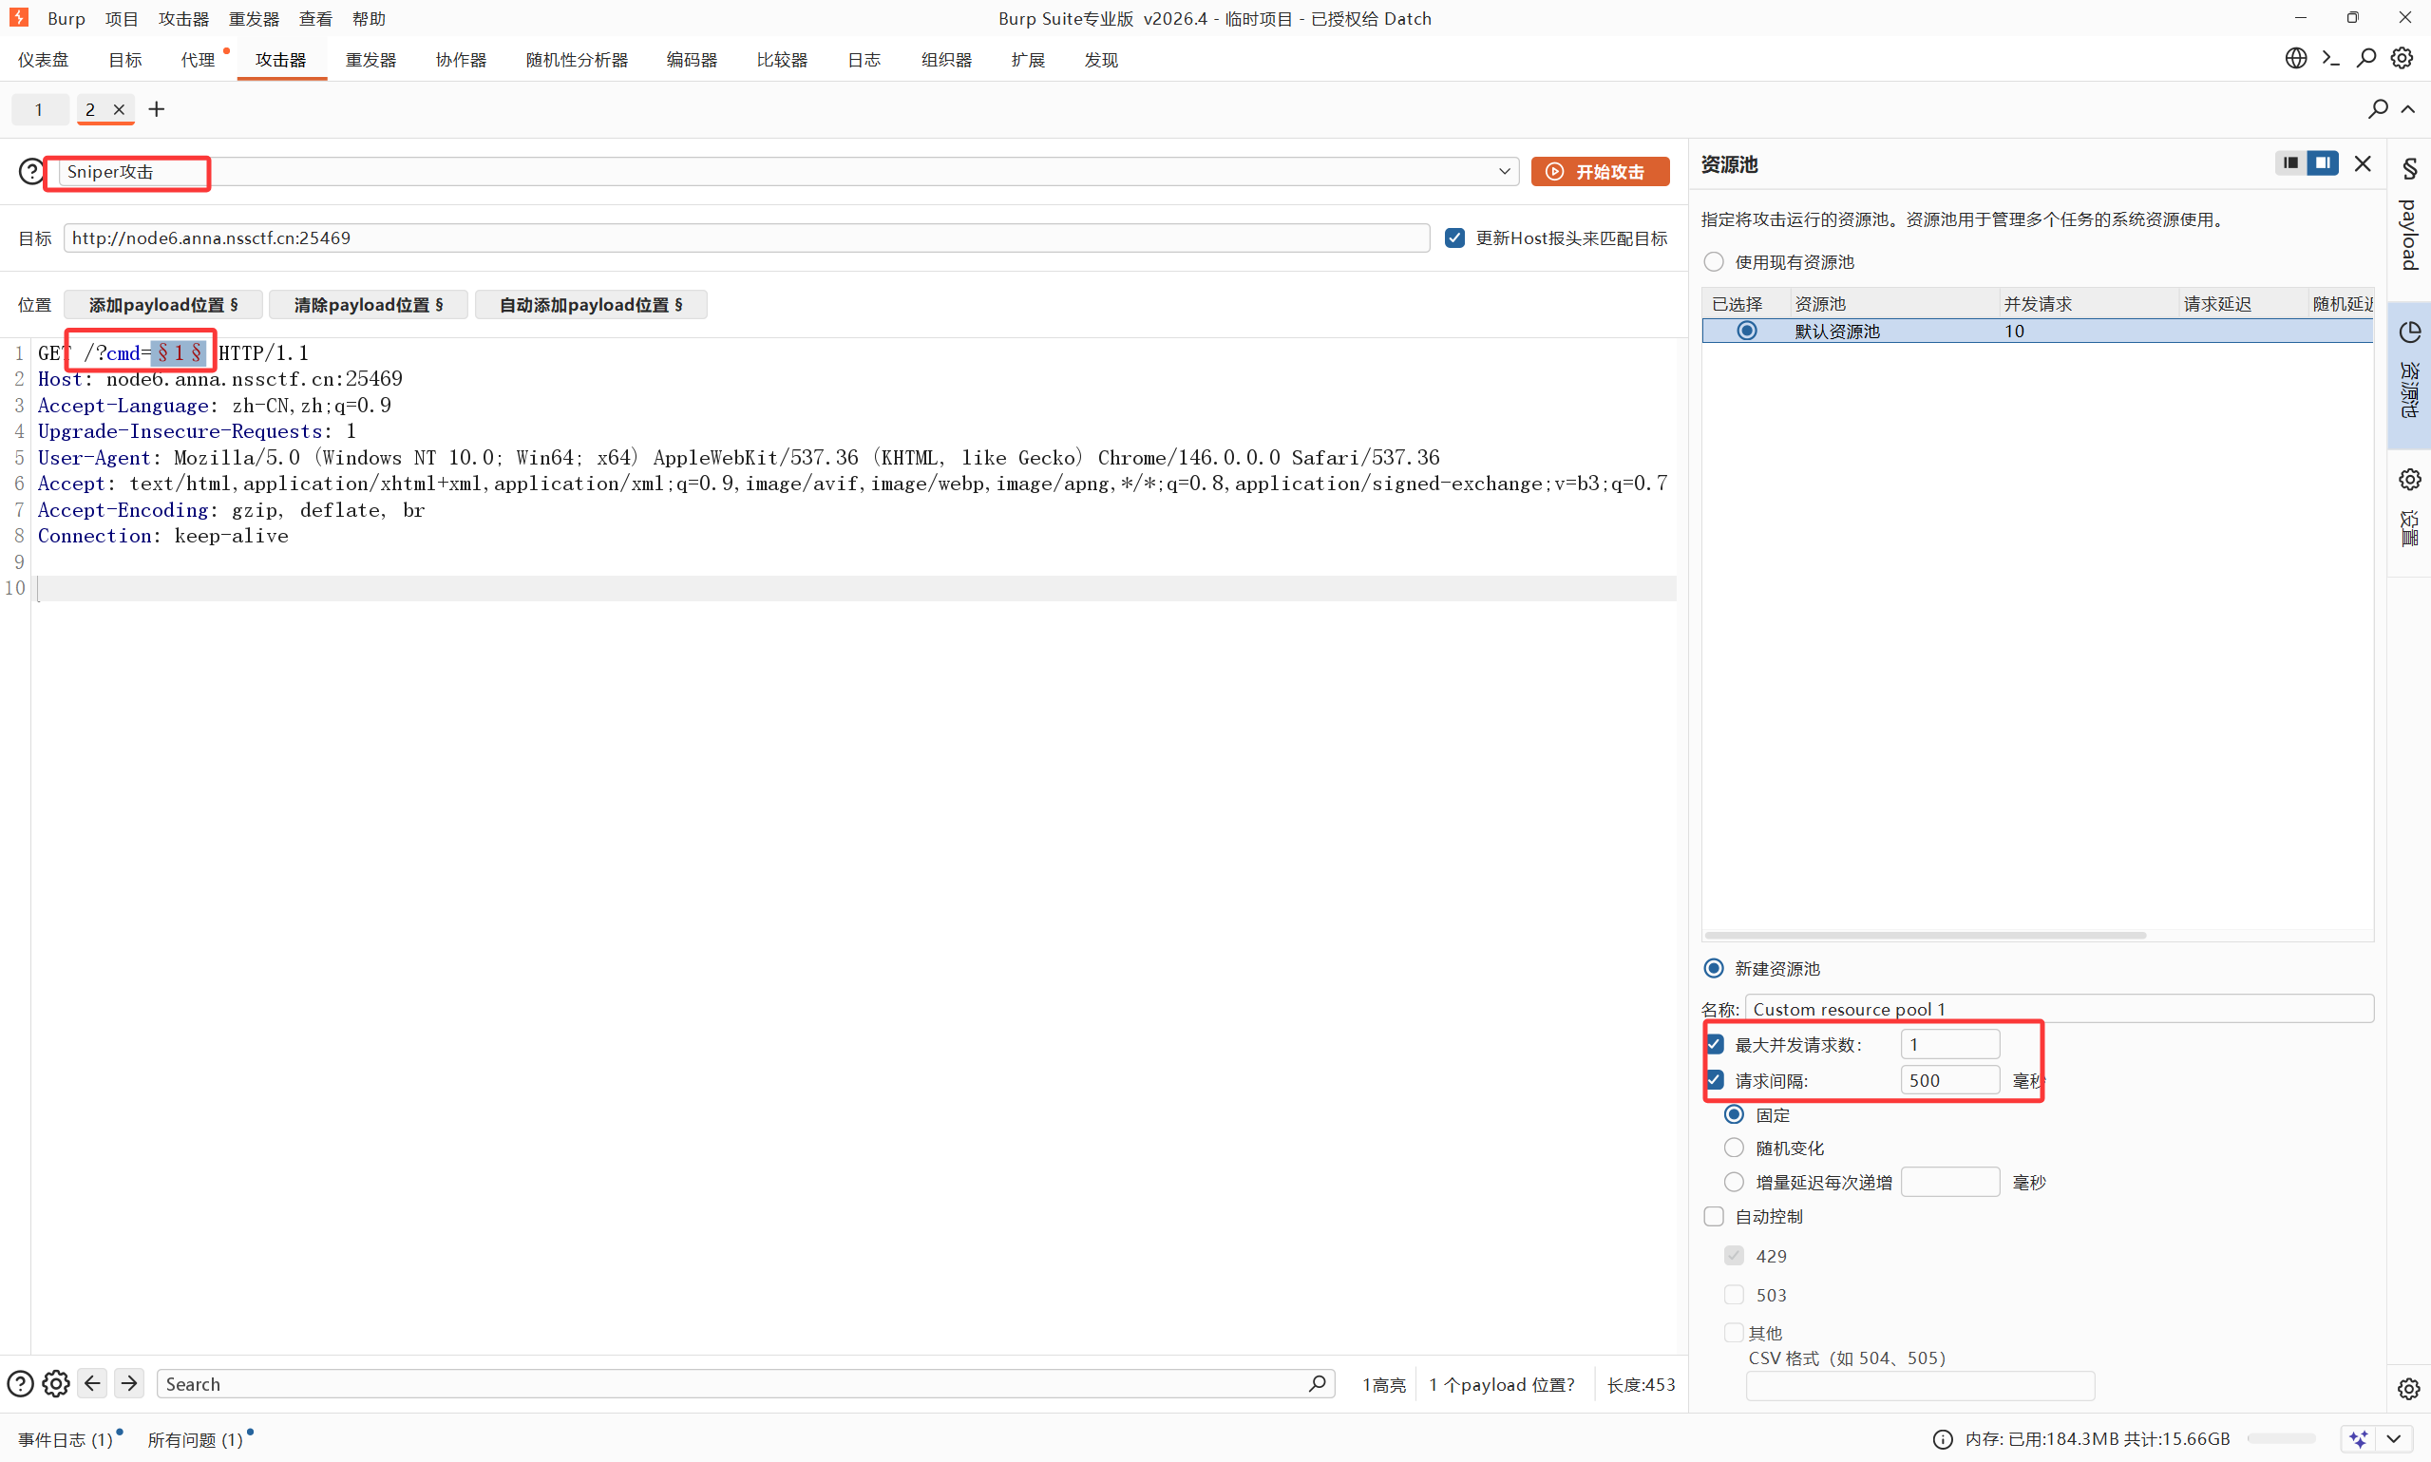Image resolution: width=2431 pixels, height=1462 pixels.
Task: Select the resource pool side panel icon
Action: (2409, 333)
